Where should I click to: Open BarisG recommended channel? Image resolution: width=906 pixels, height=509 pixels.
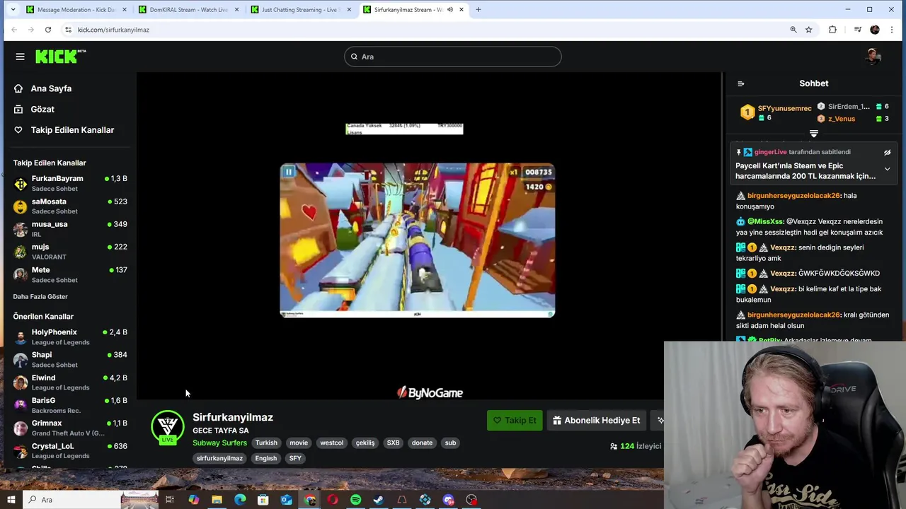pyautogui.click(x=70, y=405)
